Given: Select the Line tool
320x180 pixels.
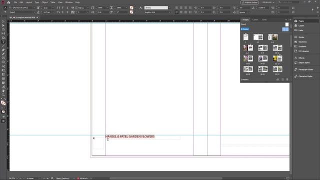Looking at the screenshot, I should coord(3,46).
